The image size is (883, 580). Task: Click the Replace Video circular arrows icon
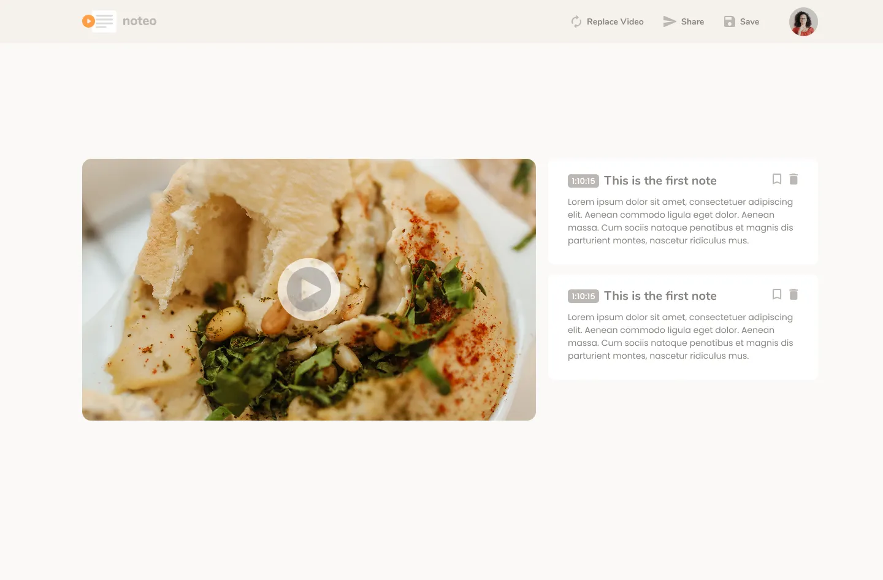576,21
